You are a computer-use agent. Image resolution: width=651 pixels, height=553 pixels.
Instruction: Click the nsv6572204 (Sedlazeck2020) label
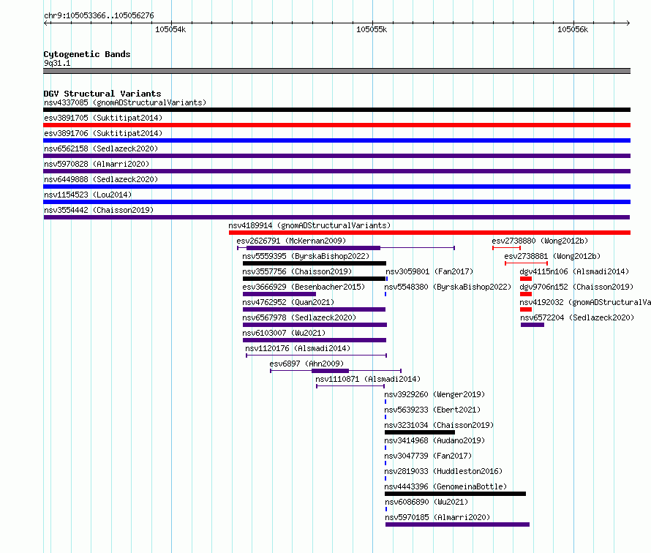[577, 317]
